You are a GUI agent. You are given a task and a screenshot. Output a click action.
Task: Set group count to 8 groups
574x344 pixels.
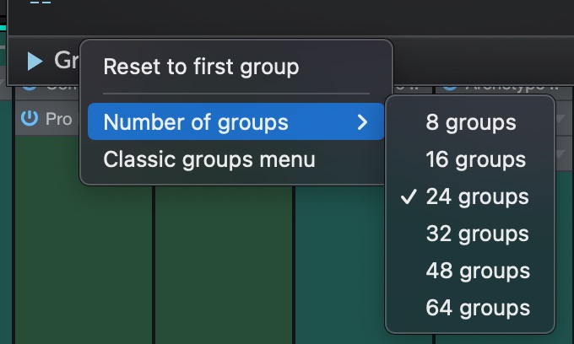pos(470,122)
